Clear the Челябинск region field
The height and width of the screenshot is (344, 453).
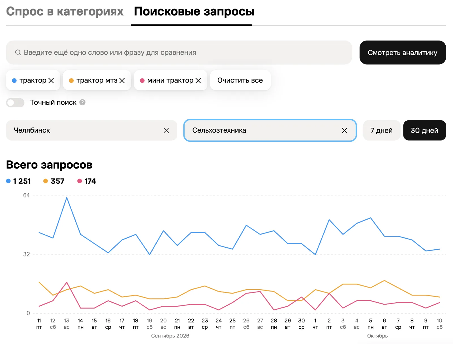click(166, 130)
